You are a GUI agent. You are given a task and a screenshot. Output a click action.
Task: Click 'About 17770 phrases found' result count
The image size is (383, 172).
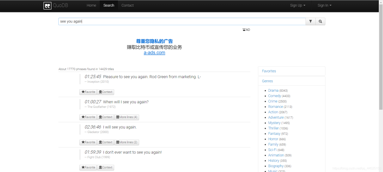[x=86, y=69]
